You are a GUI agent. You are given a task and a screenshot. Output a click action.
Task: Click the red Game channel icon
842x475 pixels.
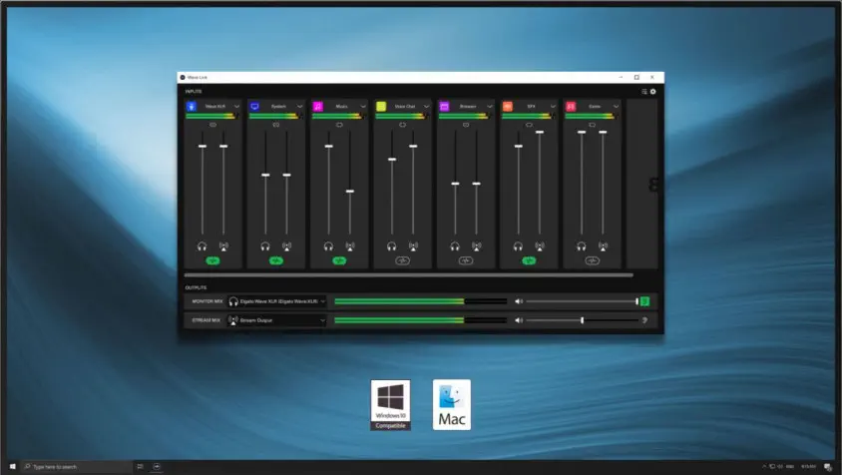[x=571, y=107]
